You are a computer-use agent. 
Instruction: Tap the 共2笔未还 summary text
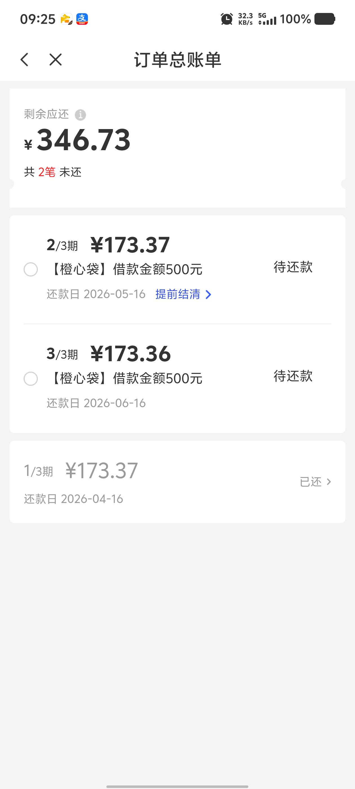(x=53, y=172)
